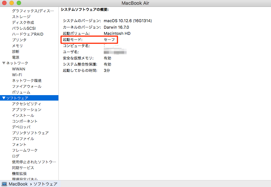Click the Darwin 16.7.0 kernel value
Viewport: 271px width, 187px height.
(116, 27)
